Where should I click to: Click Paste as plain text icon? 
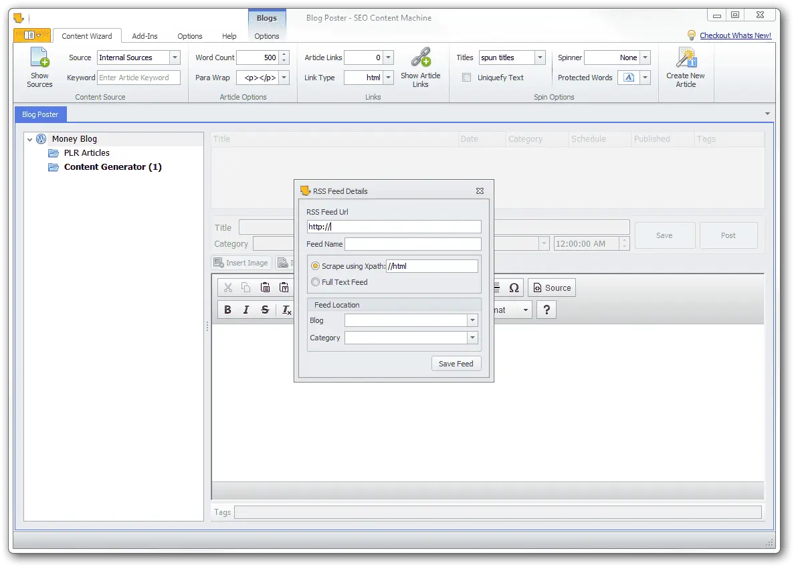(x=284, y=288)
